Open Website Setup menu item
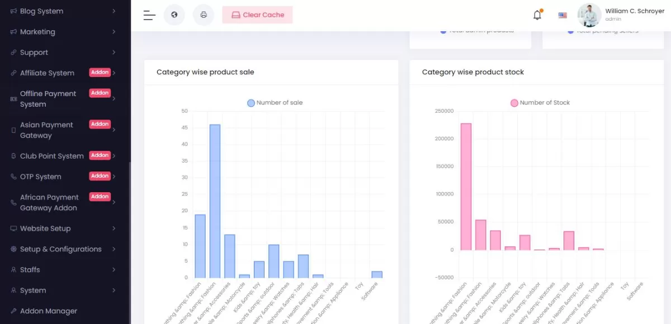Screen dimensions: 671x324 point(65,228)
